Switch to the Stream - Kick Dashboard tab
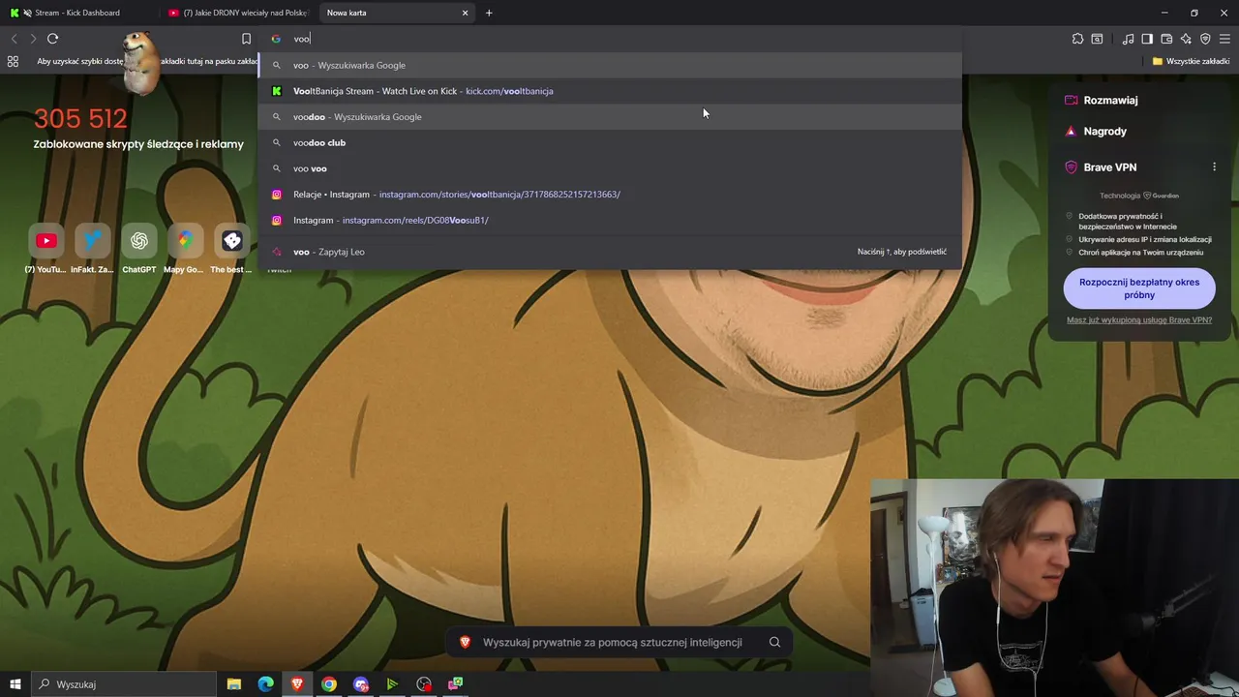This screenshot has width=1239, height=697. pyautogui.click(x=77, y=13)
